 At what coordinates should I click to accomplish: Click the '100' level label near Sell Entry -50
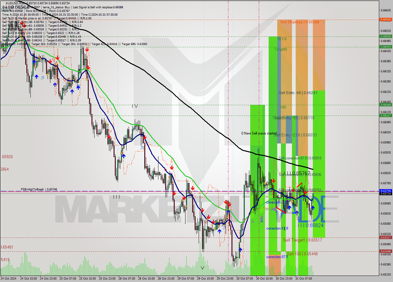[x=283, y=107]
